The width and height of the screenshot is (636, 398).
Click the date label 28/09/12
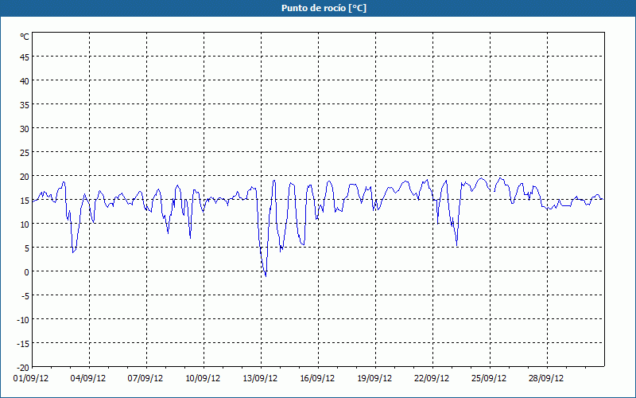pyautogui.click(x=546, y=379)
